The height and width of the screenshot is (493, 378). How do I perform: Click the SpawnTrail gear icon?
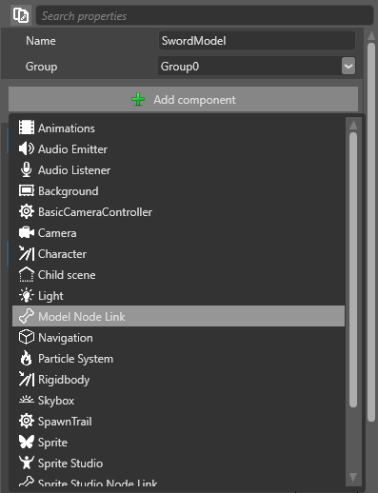27,421
